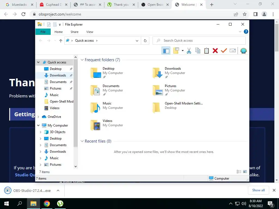Click the Up arrow navigation button
The height and width of the screenshot is (209, 279).
point(61,41)
